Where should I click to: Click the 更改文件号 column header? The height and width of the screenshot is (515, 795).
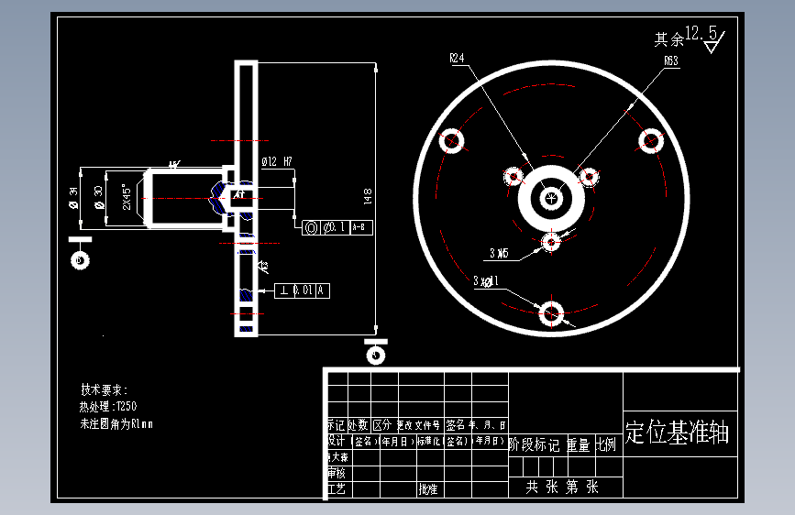(x=418, y=425)
